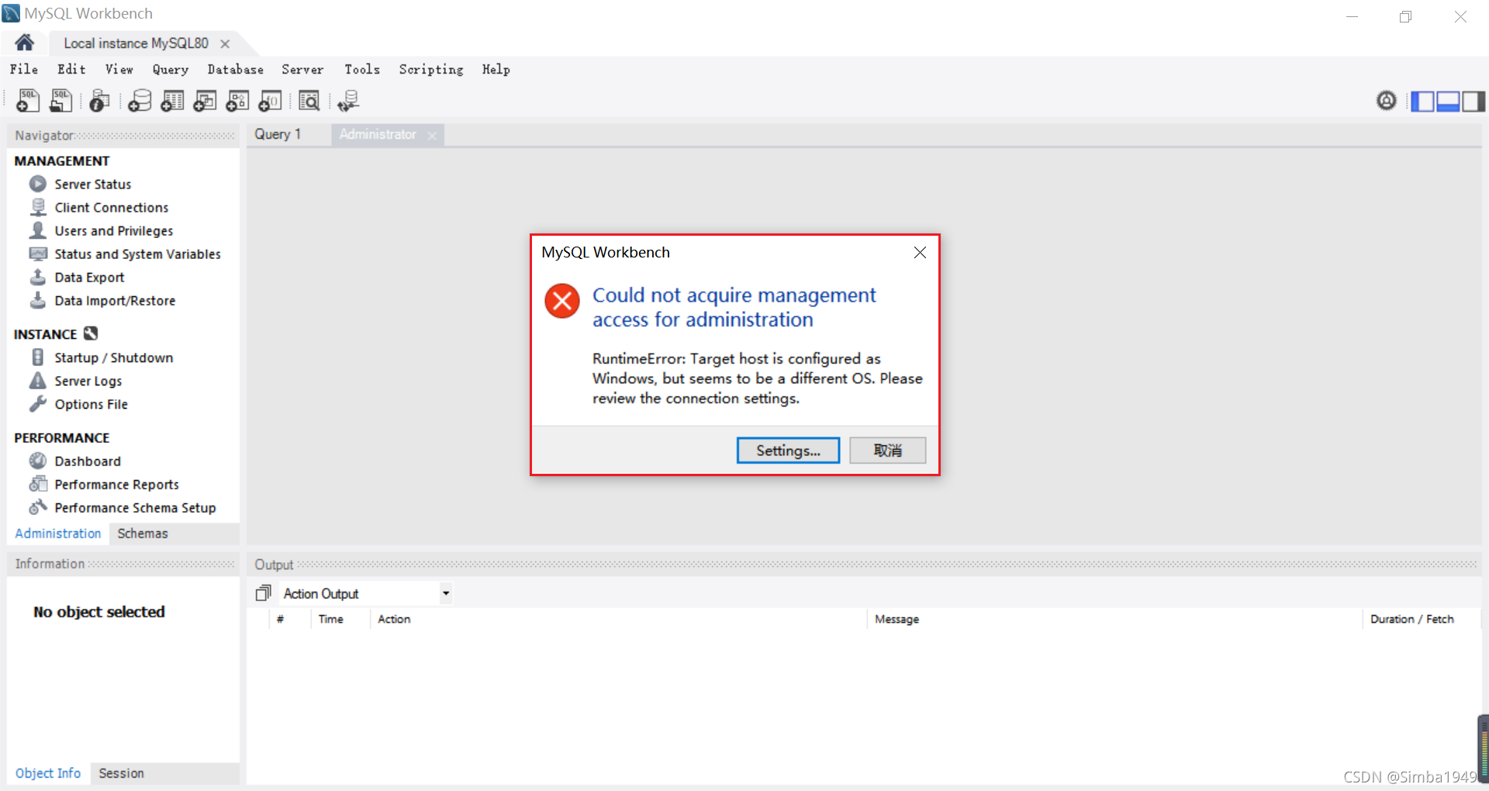The height and width of the screenshot is (791, 1489).
Task: Open the Help menu
Action: click(496, 69)
